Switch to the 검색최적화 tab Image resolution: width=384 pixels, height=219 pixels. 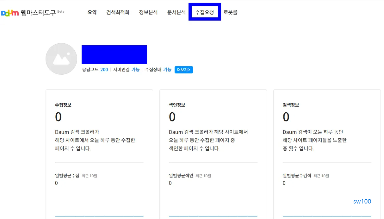(118, 12)
